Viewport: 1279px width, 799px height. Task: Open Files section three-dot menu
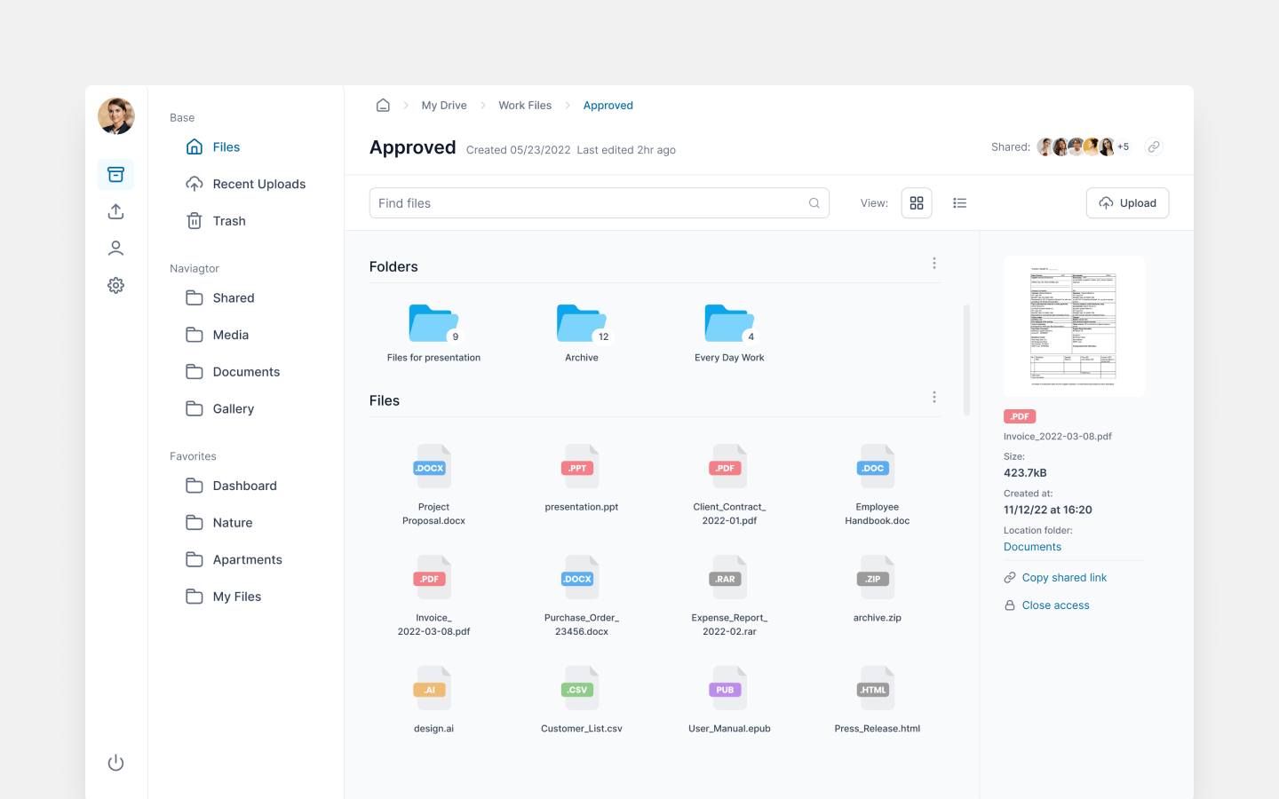934,398
